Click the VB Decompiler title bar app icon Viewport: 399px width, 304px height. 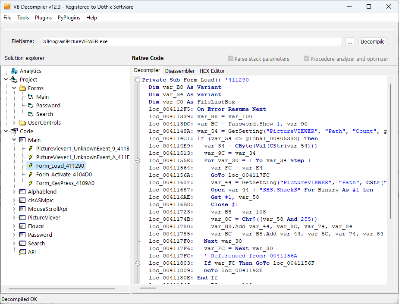click(7, 6)
